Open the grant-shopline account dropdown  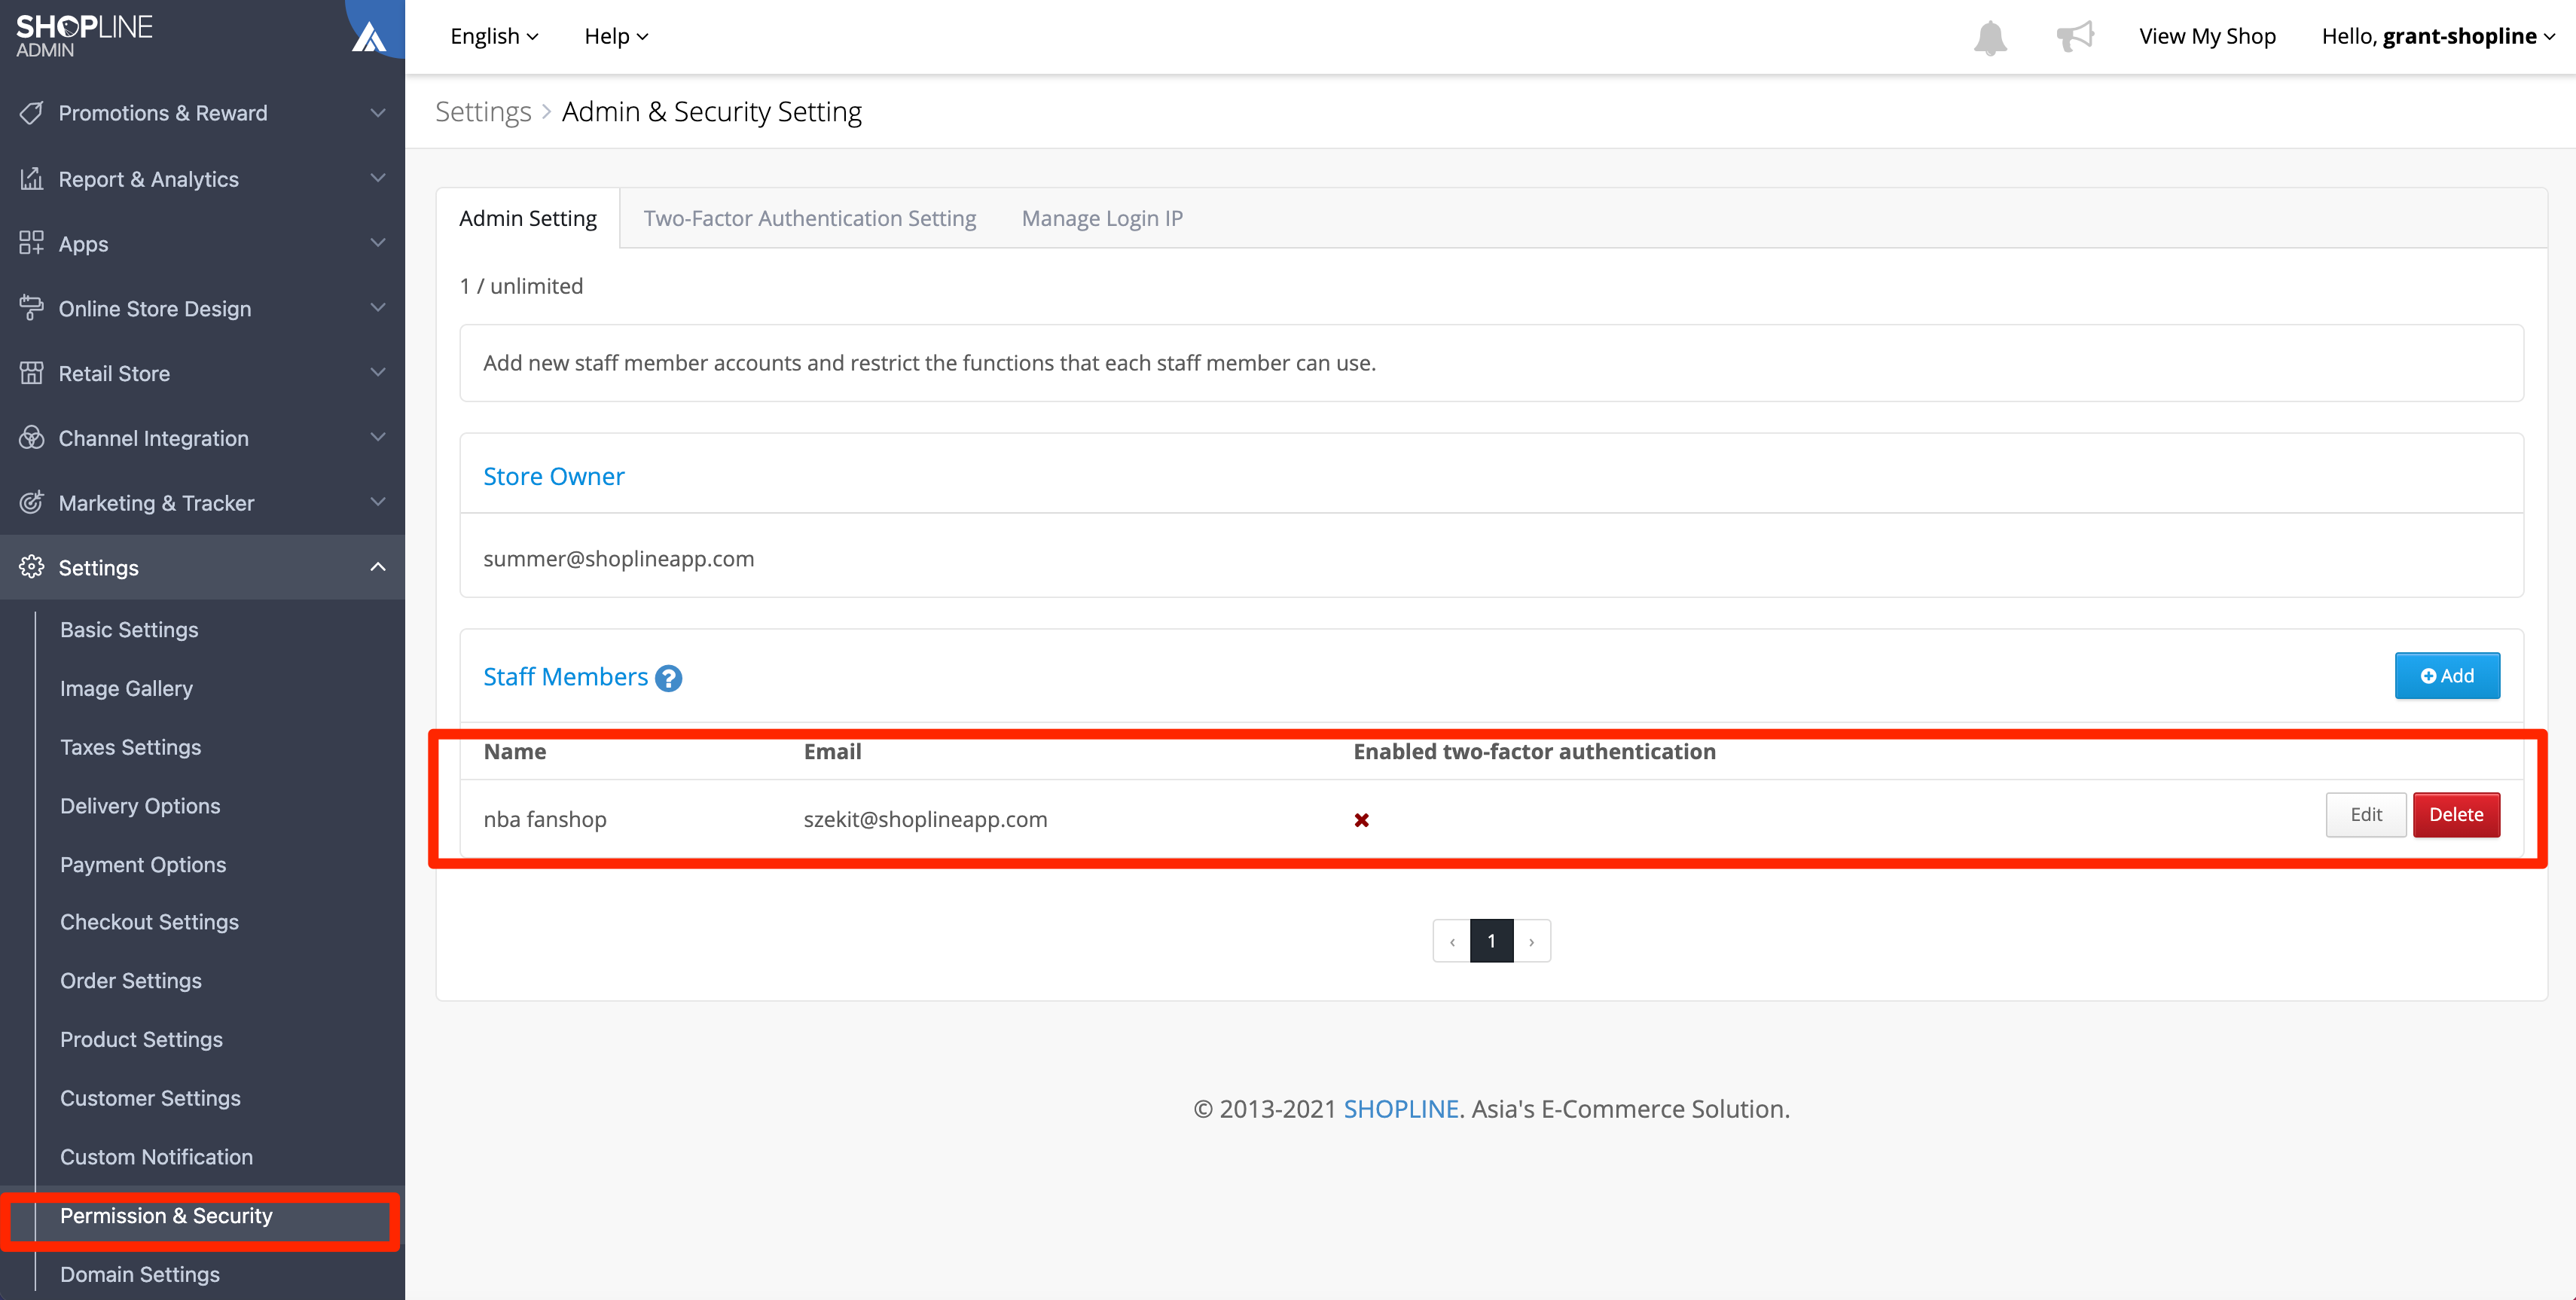point(2438,36)
